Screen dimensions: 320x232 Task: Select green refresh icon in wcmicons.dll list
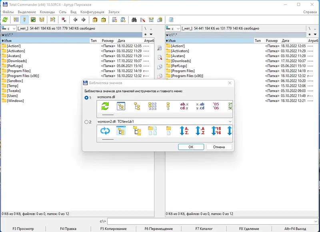coord(105,106)
